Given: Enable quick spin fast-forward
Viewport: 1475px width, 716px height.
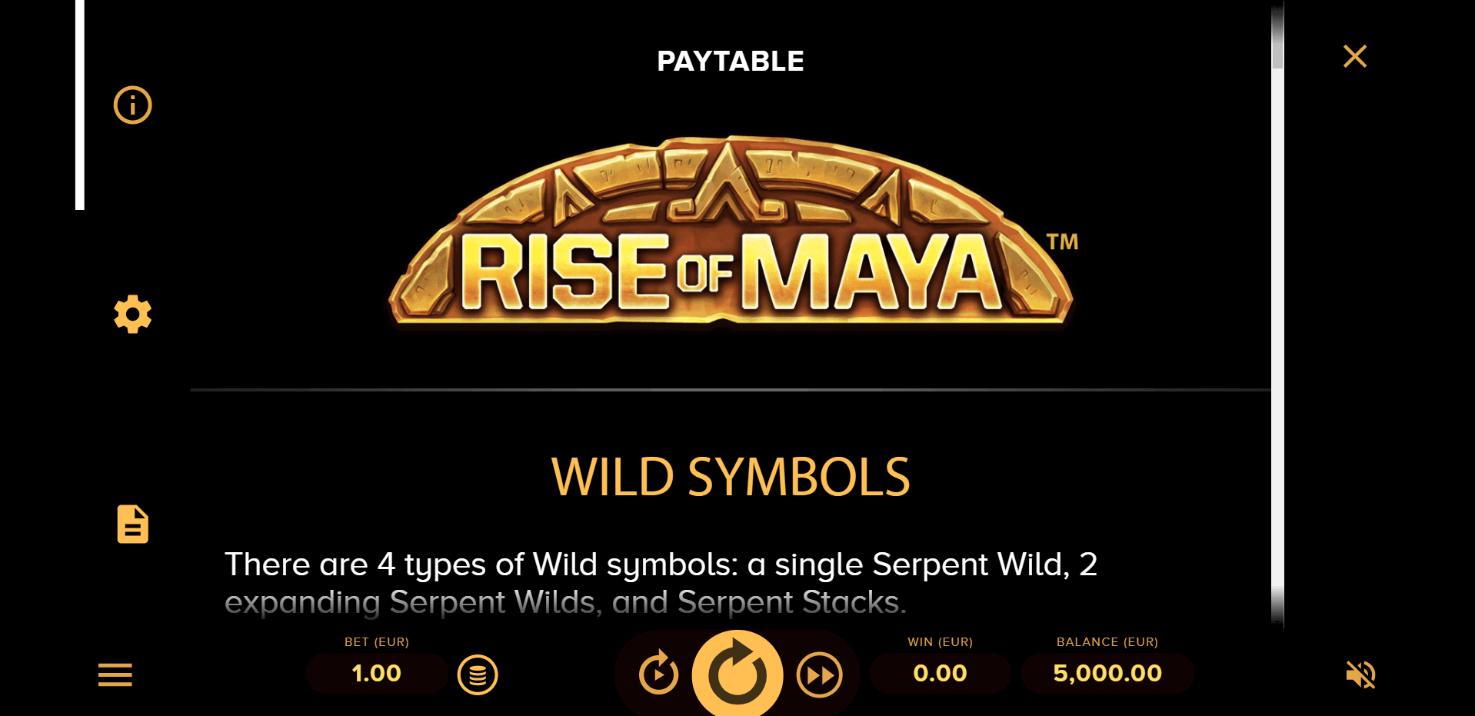Looking at the screenshot, I should pos(819,675).
